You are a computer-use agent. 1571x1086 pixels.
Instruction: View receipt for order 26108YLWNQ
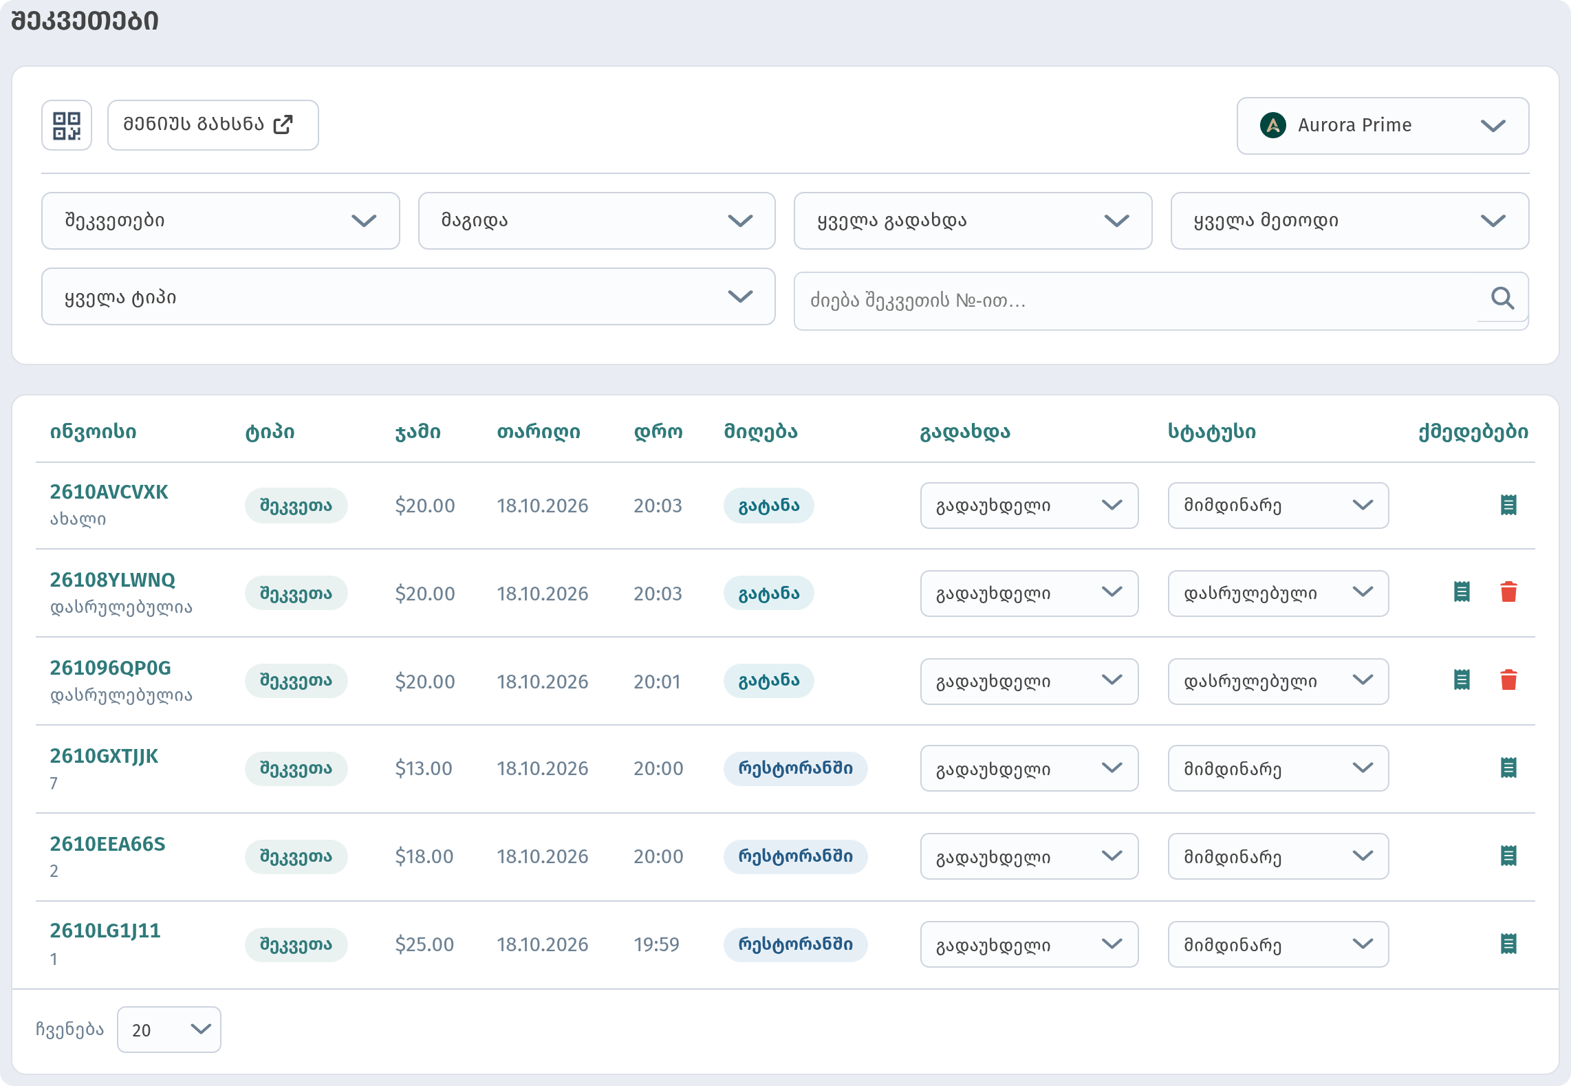tap(1462, 592)
